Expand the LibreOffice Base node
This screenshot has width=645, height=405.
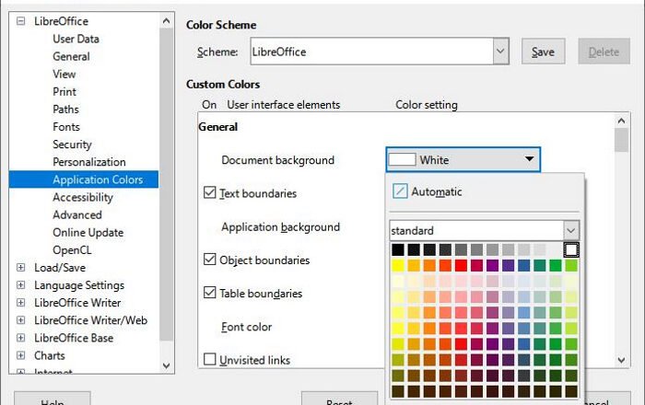(x=20, y=338)
